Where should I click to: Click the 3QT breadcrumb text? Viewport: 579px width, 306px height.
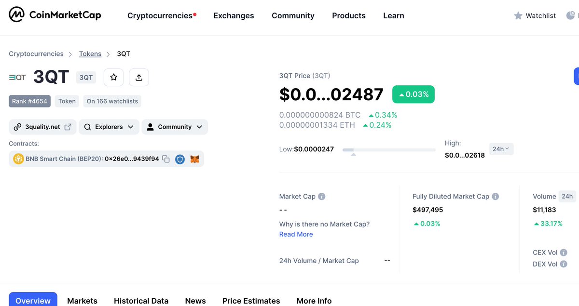[124, 54]
